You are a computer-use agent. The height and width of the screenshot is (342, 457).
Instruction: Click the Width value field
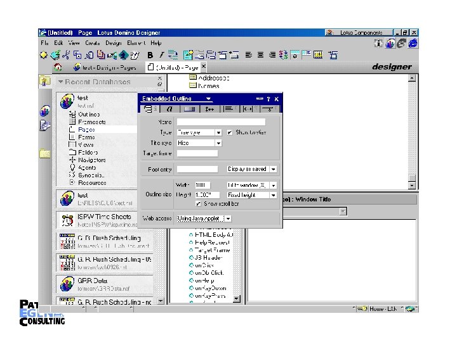pos(202,185)
